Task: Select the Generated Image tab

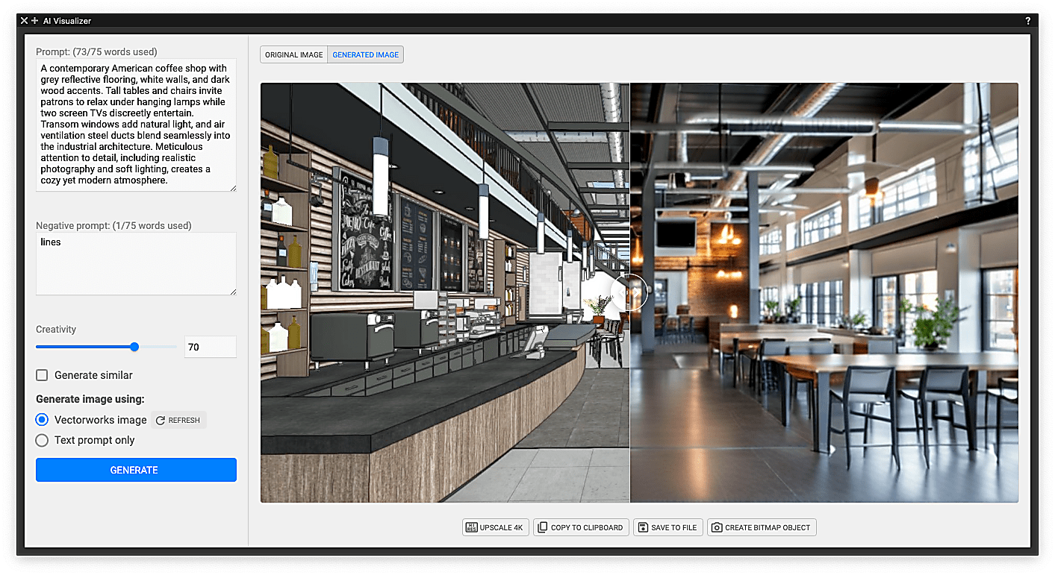Action: 365,54
